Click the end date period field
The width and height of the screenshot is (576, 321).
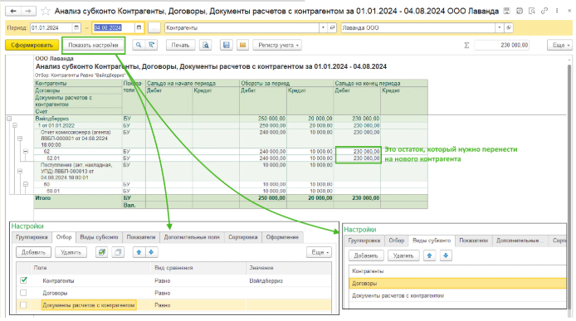point(114,27)
